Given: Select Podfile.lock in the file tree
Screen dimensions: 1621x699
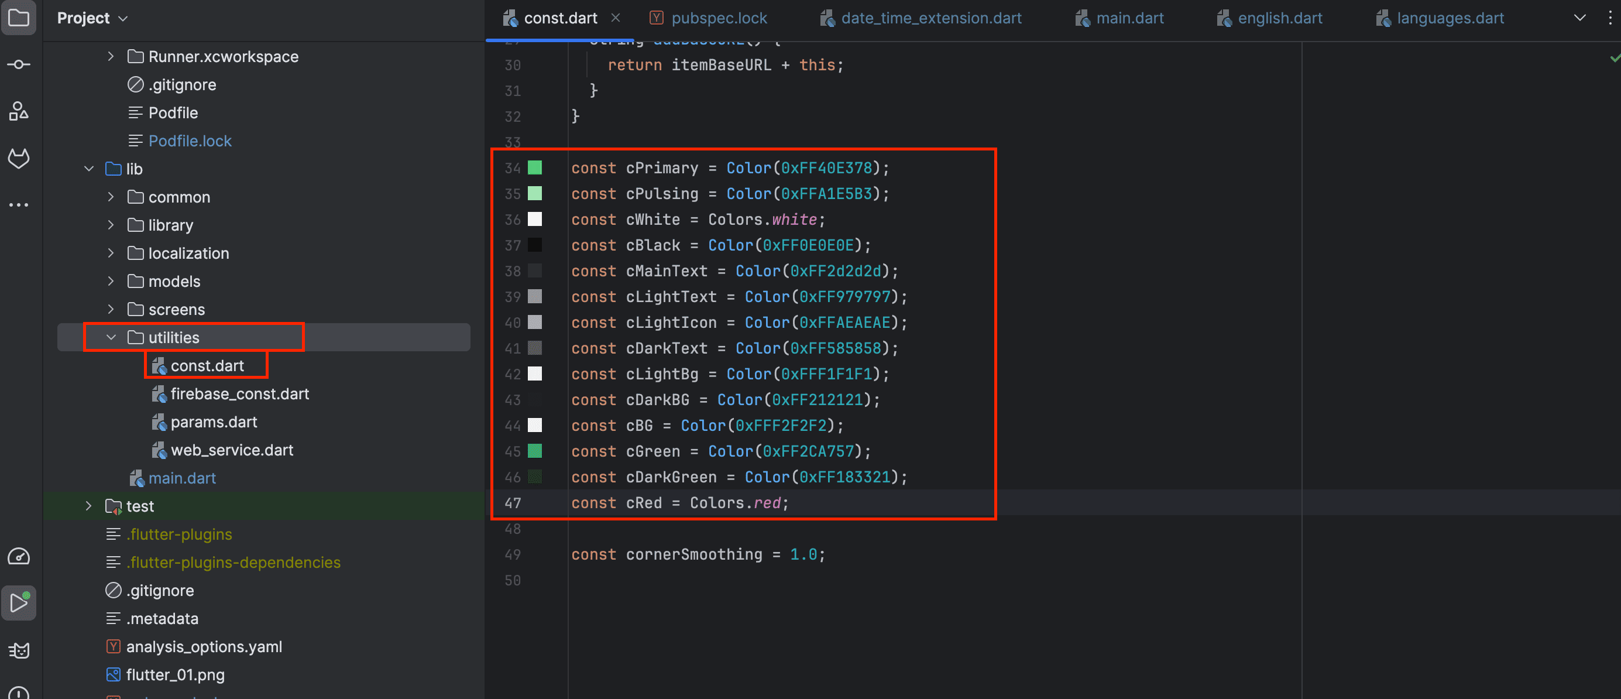Looking at the screenshot, I should click(x=190, y=141).
